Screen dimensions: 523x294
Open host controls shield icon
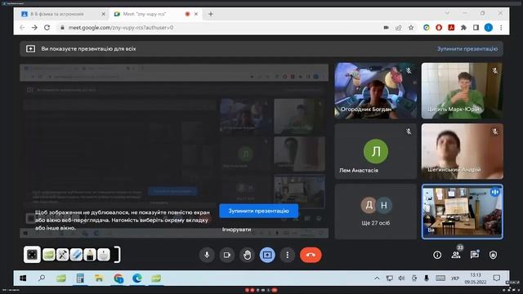[x=493, y=255]
